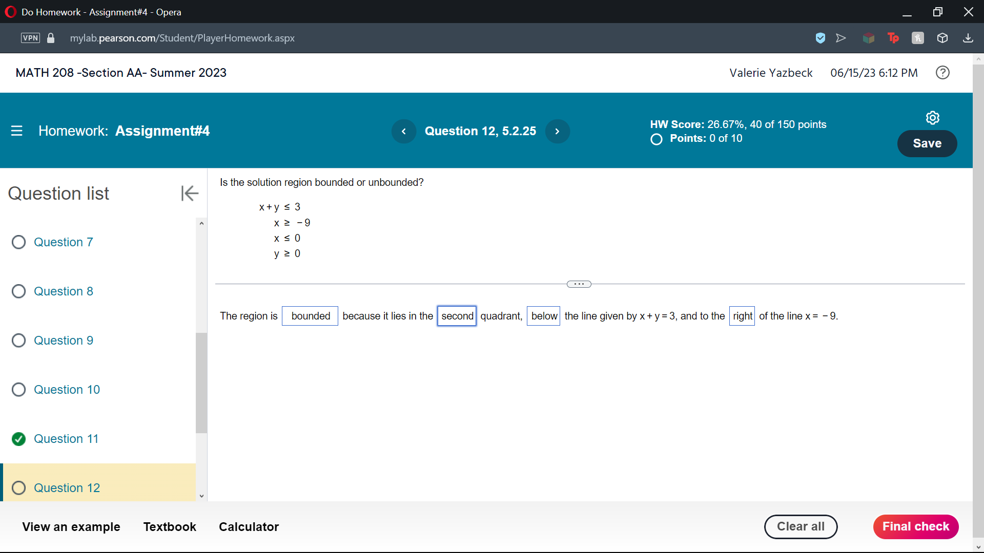Click the red Tp extension icon
The image size is (984, 553).
point(893,38)
